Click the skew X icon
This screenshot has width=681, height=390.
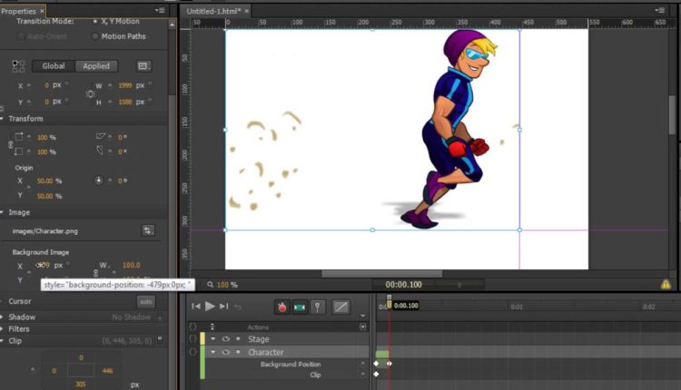click(x=100, y=137)
